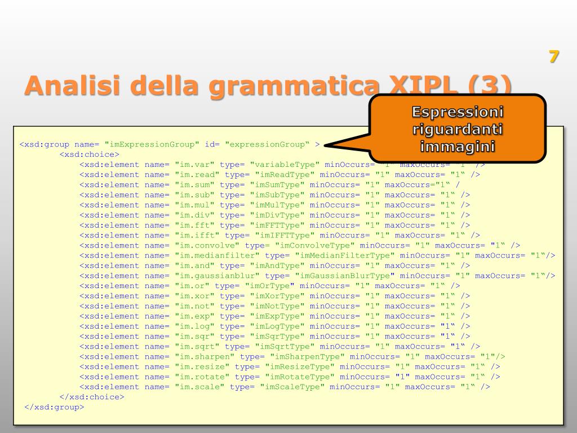Select the 'im.sum' element line
This screenshot has height=433, width=577.
point(270,185)
